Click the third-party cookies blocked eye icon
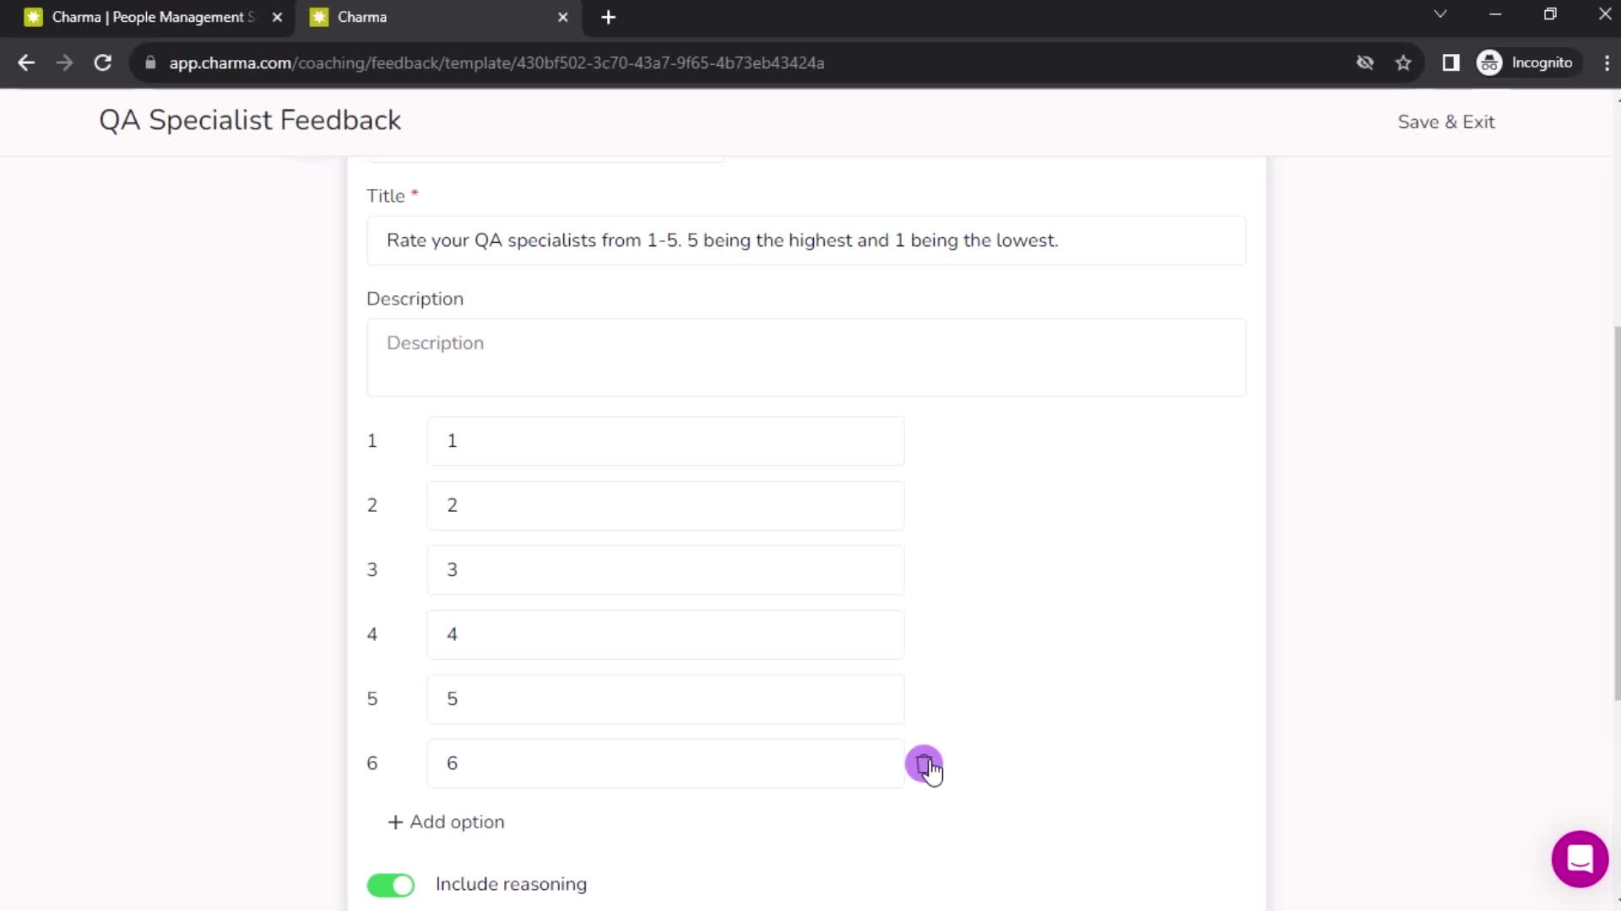 (1364, 62)
